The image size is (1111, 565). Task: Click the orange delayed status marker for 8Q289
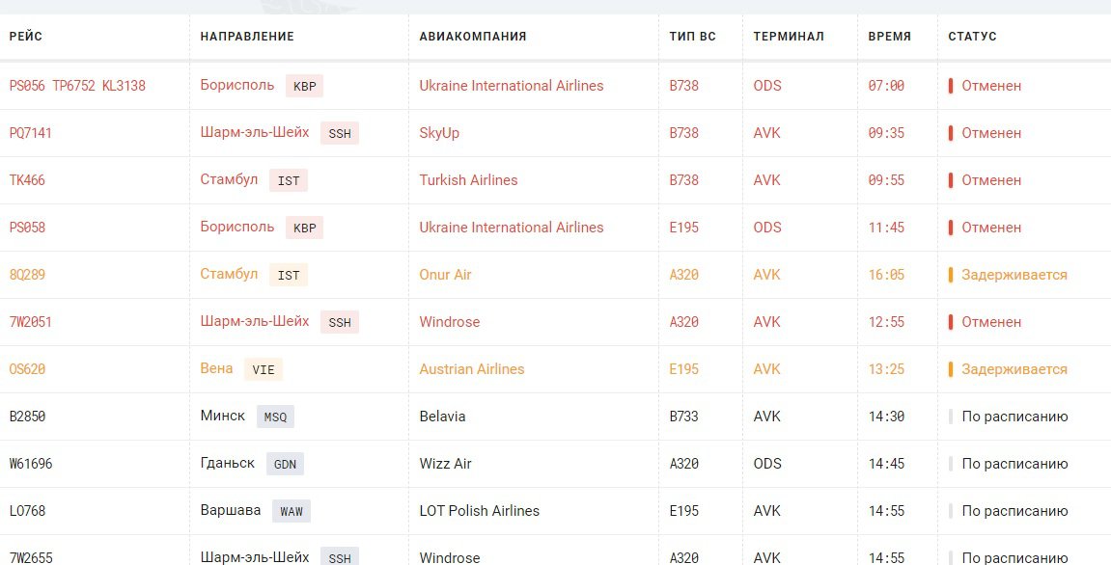point(951,275)
